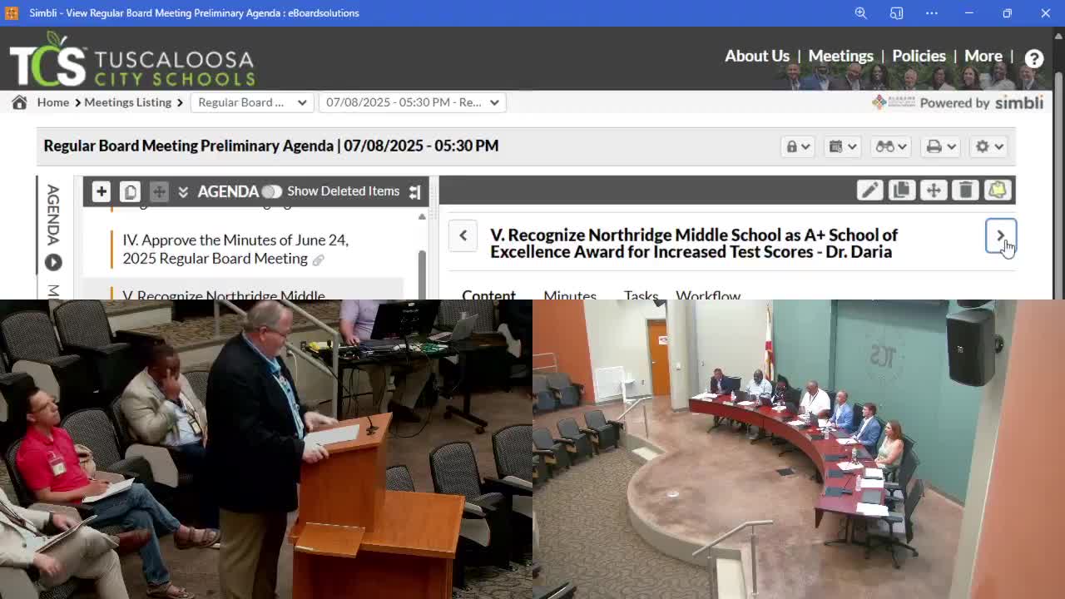
Task: Click the Tuscaloosa City Schools logo
Action: pyautogui.click(x=131, y=59)
